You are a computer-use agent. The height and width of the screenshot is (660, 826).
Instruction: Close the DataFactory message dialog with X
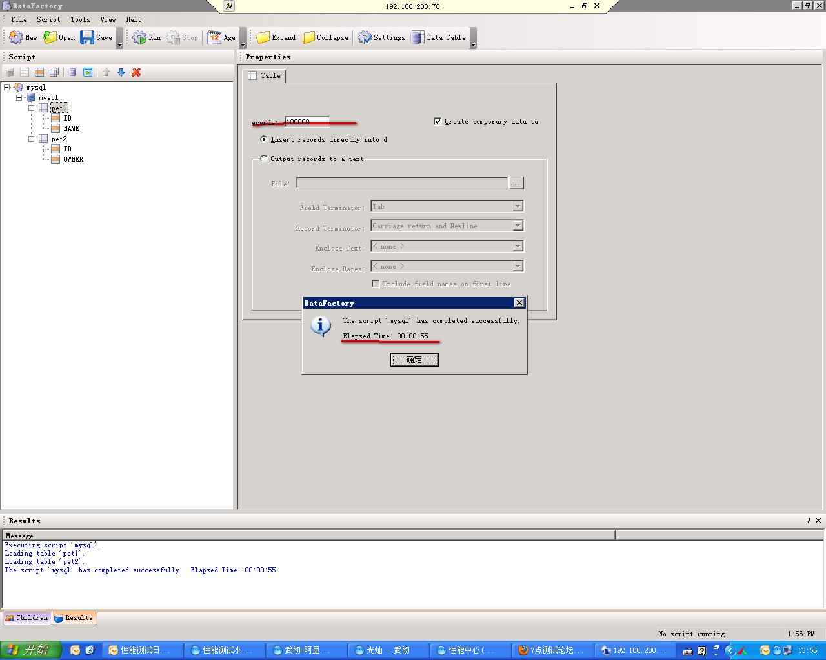click(519, 303)
